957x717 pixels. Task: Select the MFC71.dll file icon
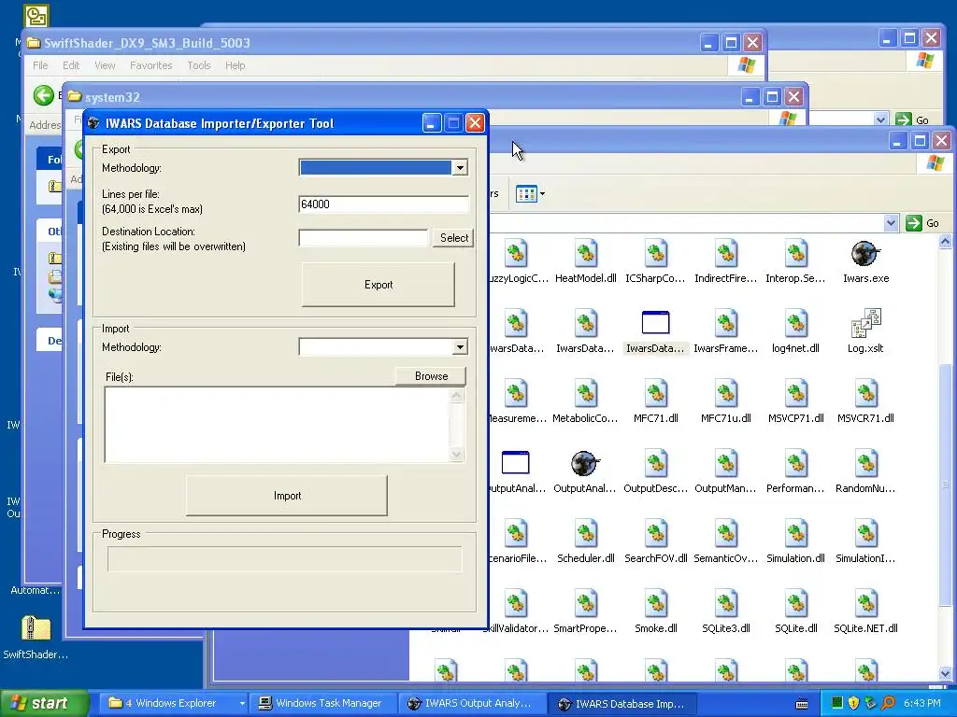click(655, 394)
